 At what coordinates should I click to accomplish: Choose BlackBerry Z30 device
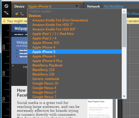click(74, 74)
